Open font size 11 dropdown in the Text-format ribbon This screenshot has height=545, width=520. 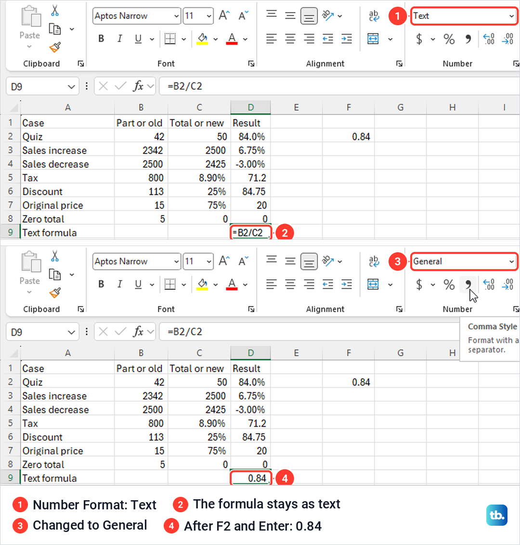pos(208,16)
